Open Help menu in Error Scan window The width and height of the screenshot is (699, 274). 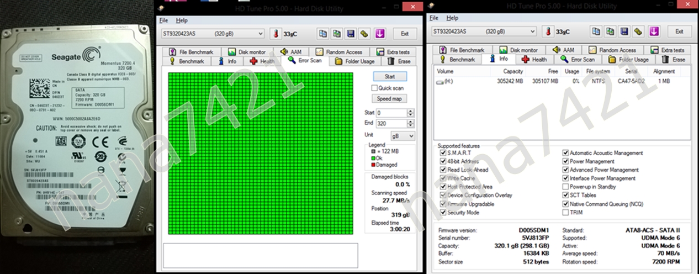pyautogui.click(x=182, y=20)
